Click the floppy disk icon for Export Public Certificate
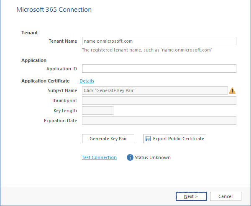The width and height of the screenshot is (251, 206). [x=148, y=139]
